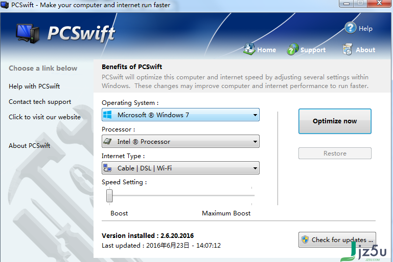Click slider track at Maximum Boost end
Image resolution: width=393 pixels, height=262 pixels.
251,195
